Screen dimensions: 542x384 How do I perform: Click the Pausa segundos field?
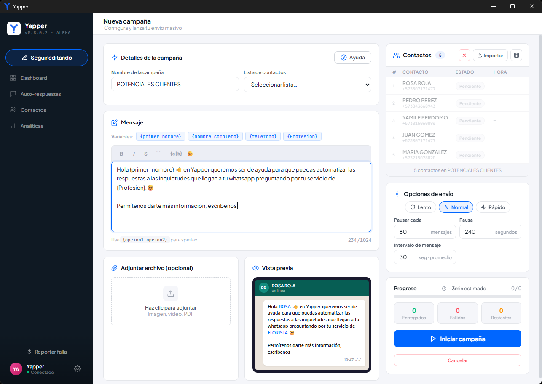pyautogui.click(x=490, y=232)
